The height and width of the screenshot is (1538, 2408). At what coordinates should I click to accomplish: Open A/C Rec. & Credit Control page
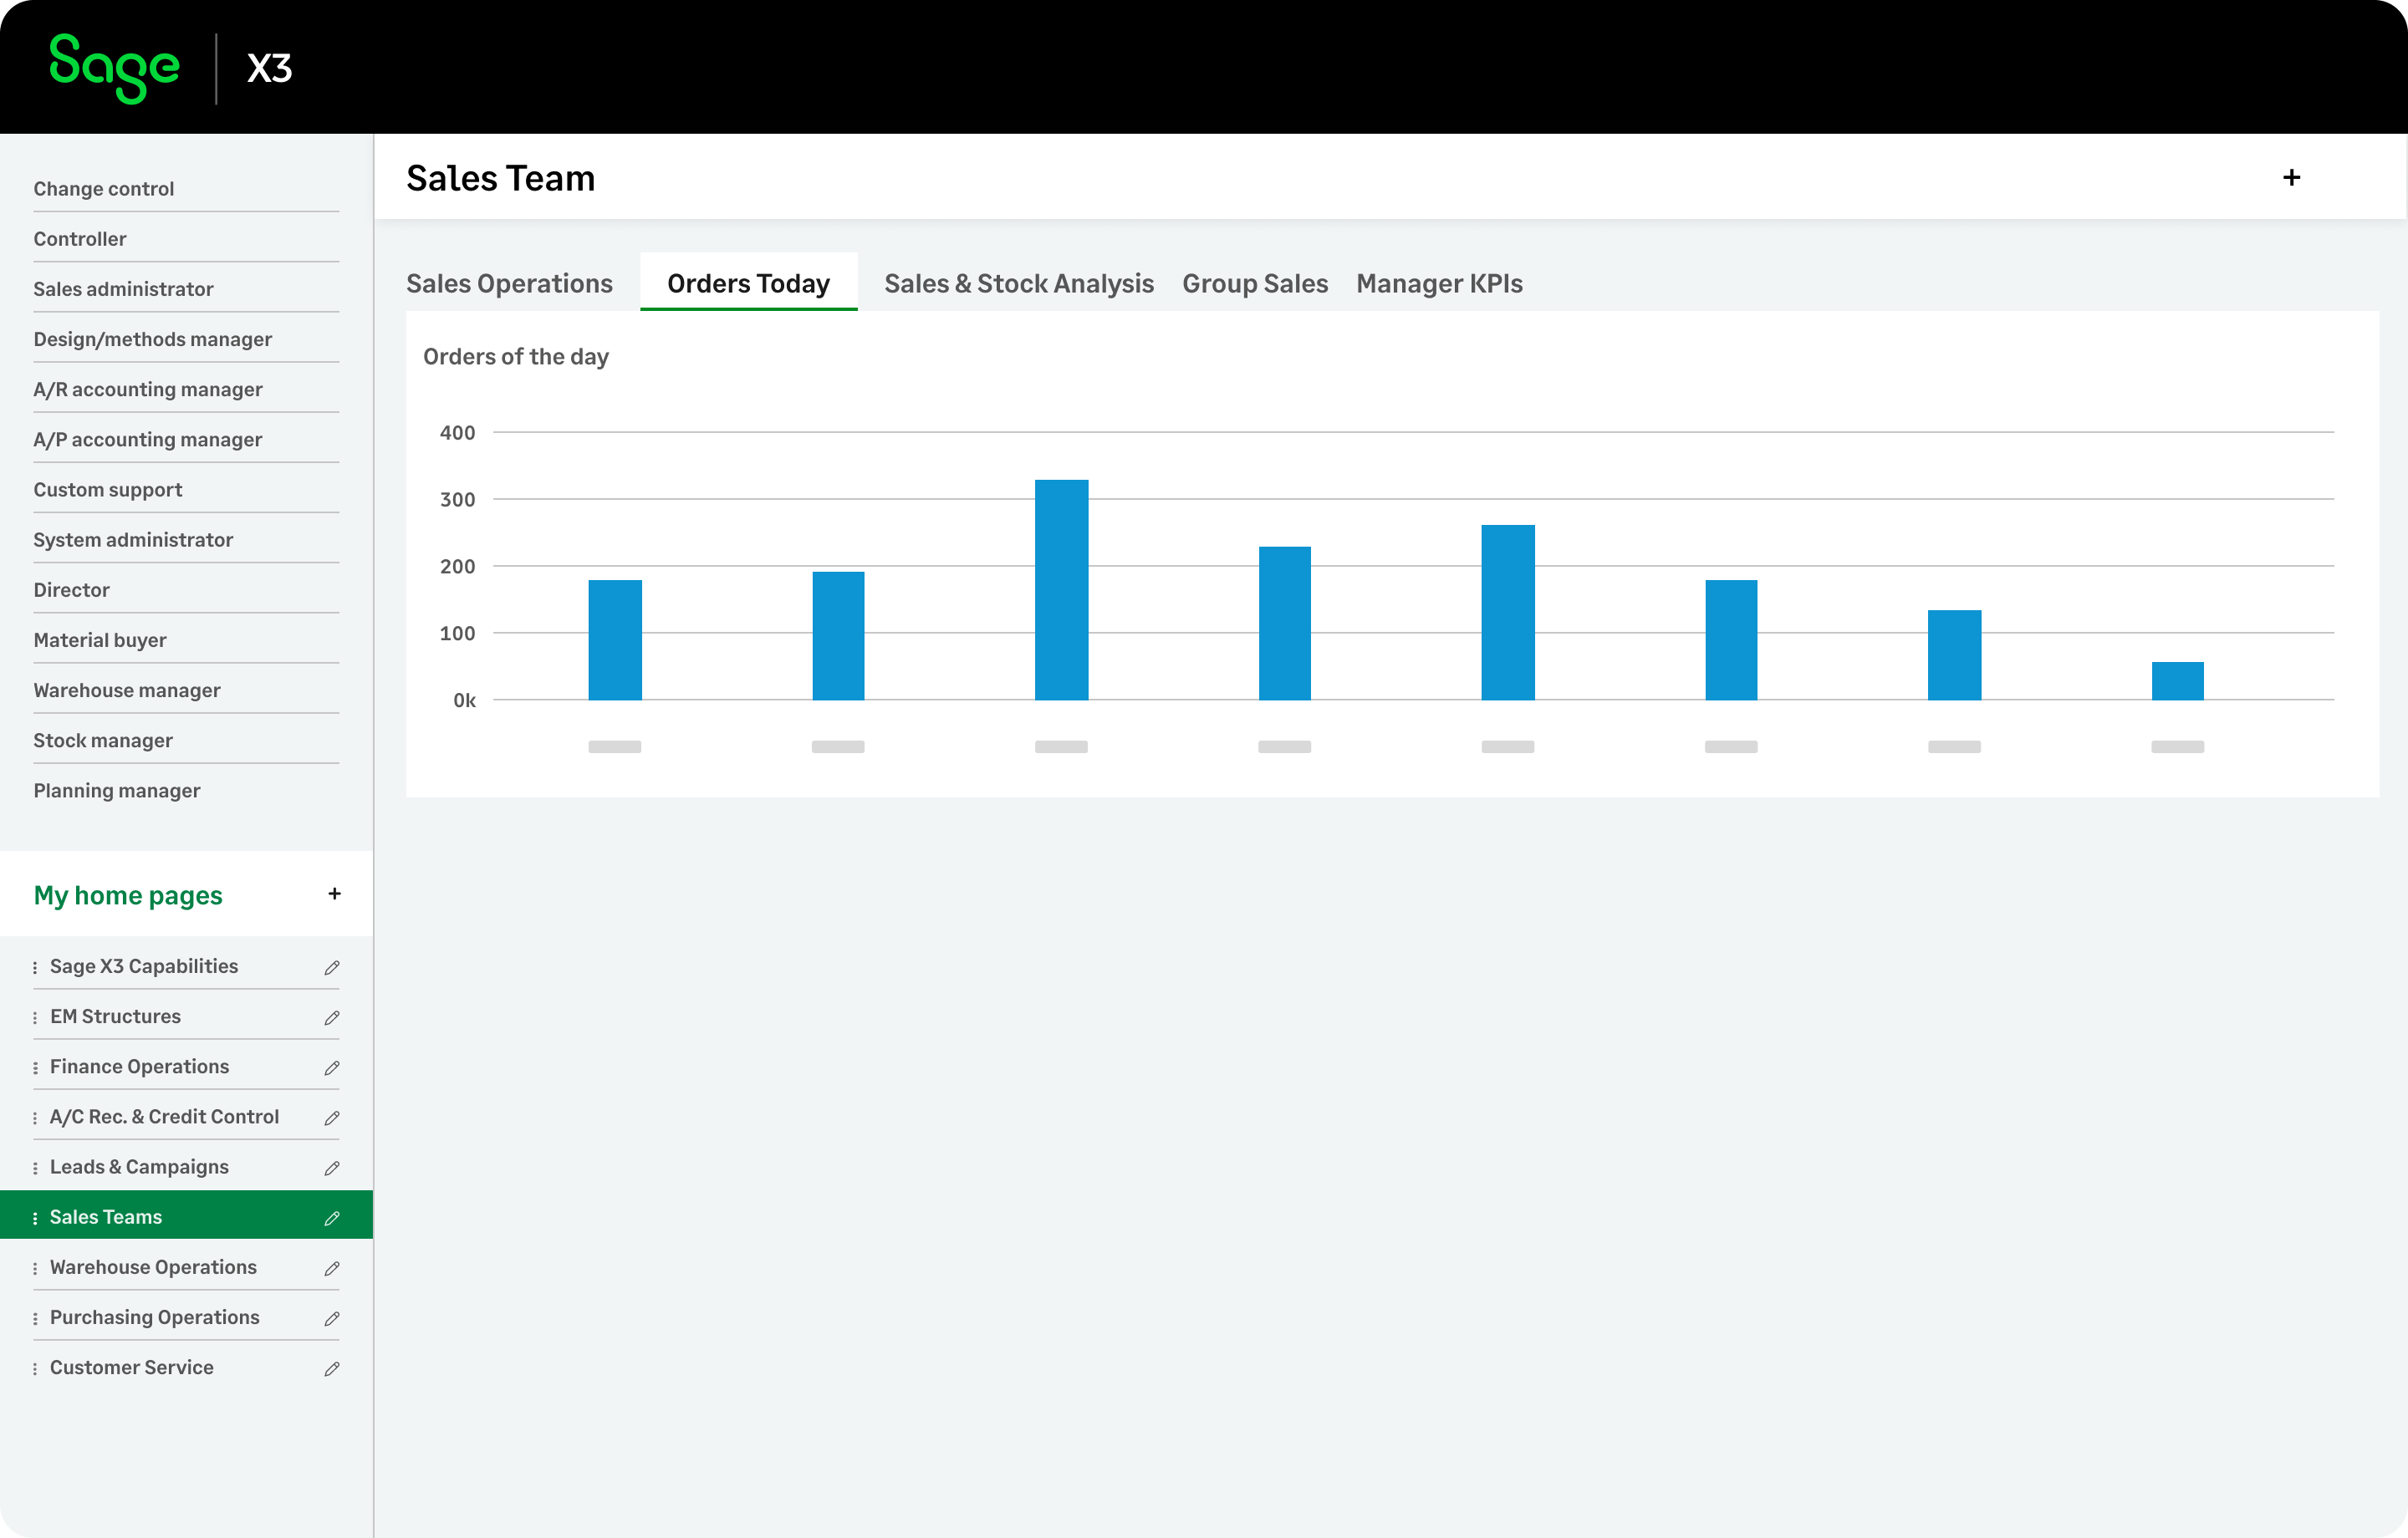164,1116
